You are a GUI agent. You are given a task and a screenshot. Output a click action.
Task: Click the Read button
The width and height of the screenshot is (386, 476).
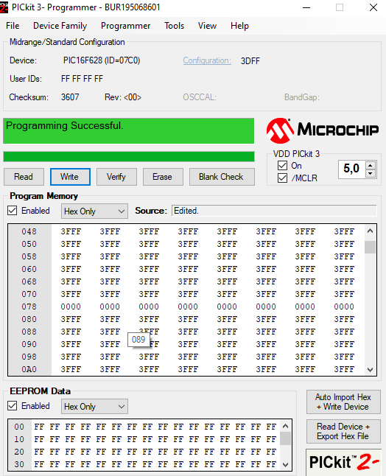tap(24, 177)
